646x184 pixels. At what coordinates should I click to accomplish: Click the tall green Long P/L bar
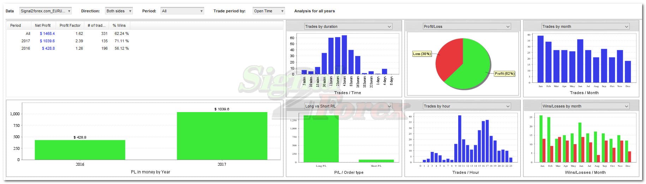[x=321, y=139]
